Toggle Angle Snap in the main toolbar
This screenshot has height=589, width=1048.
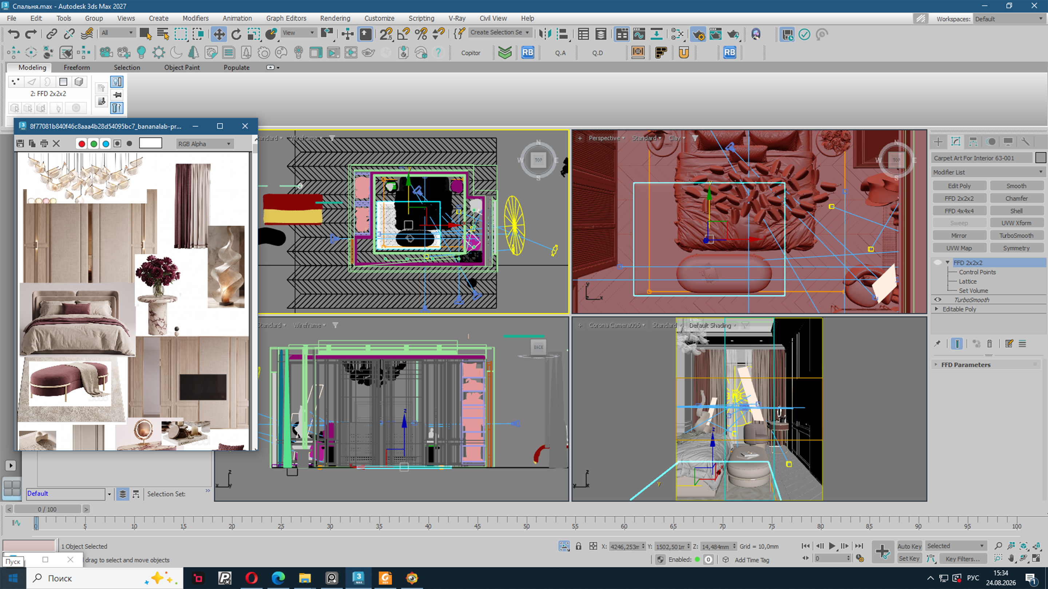point(404,34)
